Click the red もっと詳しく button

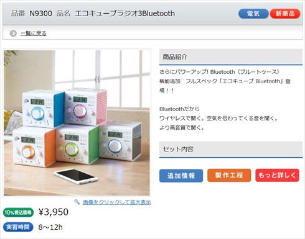click(277, 175)
